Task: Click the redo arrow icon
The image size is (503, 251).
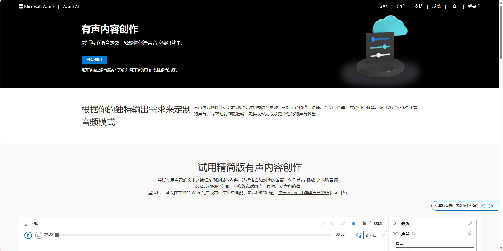Action: click(x=333, y=223)
